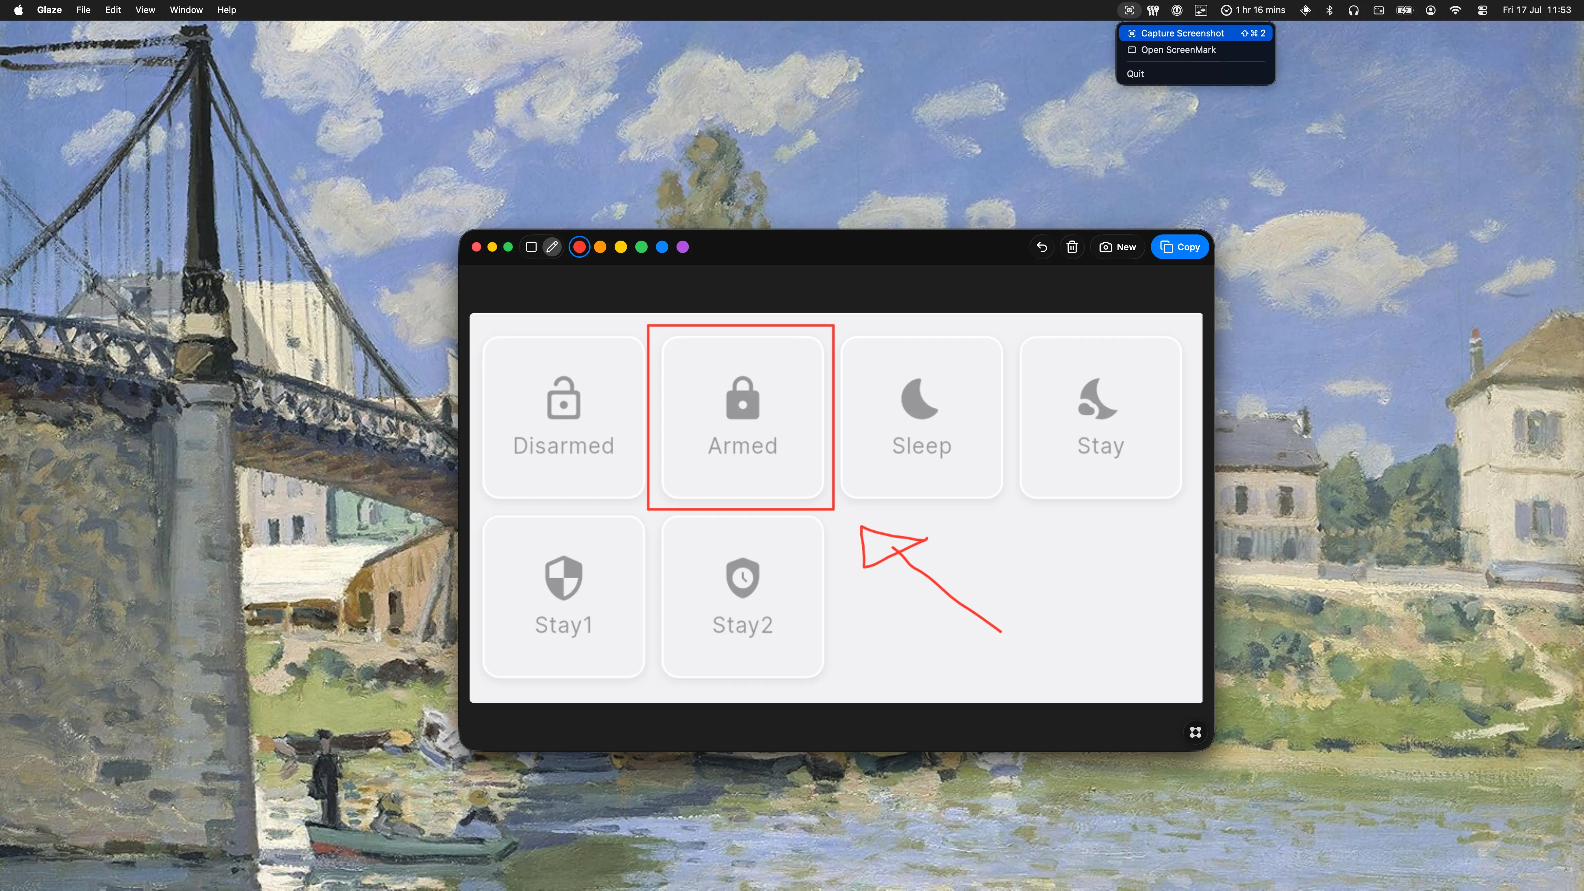The image size is (1584, 891).
Task: Click the Sleep card in the screenshot
Action: 922,418
